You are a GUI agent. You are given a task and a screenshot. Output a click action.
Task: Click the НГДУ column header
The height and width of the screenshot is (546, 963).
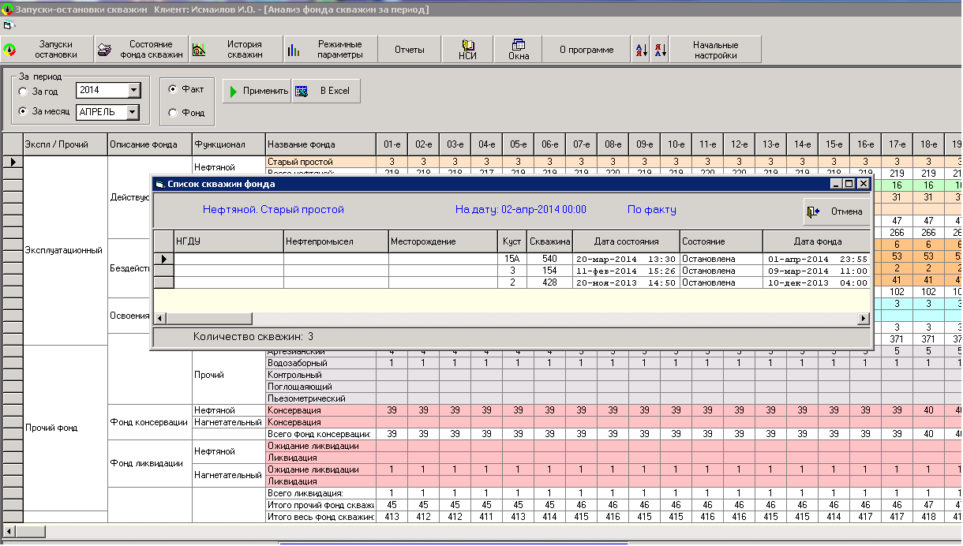pos(228,241)
